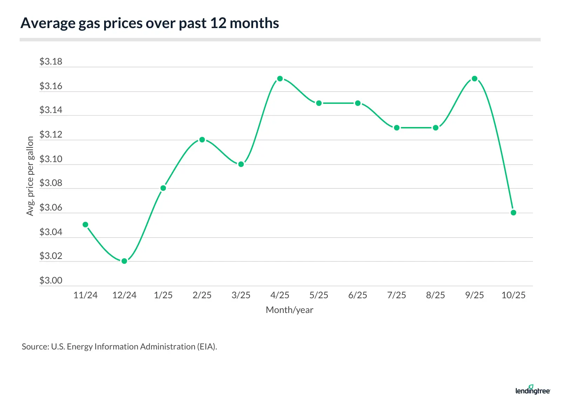561x400 pixels.
Task: Select the 10/25 final data point
Action: click(513, 213)
